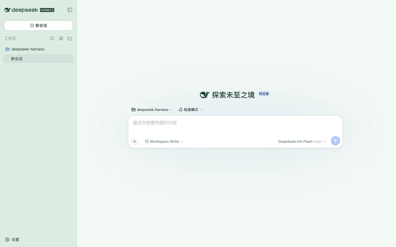Screen dimensions: 396x247
Task: Start a new chat via 新会话 button
Action: 38,26
